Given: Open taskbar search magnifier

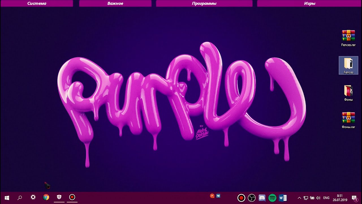Looking at the screenshot, I should click(x=20, y=197).
